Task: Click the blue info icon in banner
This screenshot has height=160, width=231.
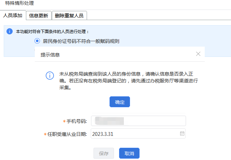Action: [x=10, y=31]
